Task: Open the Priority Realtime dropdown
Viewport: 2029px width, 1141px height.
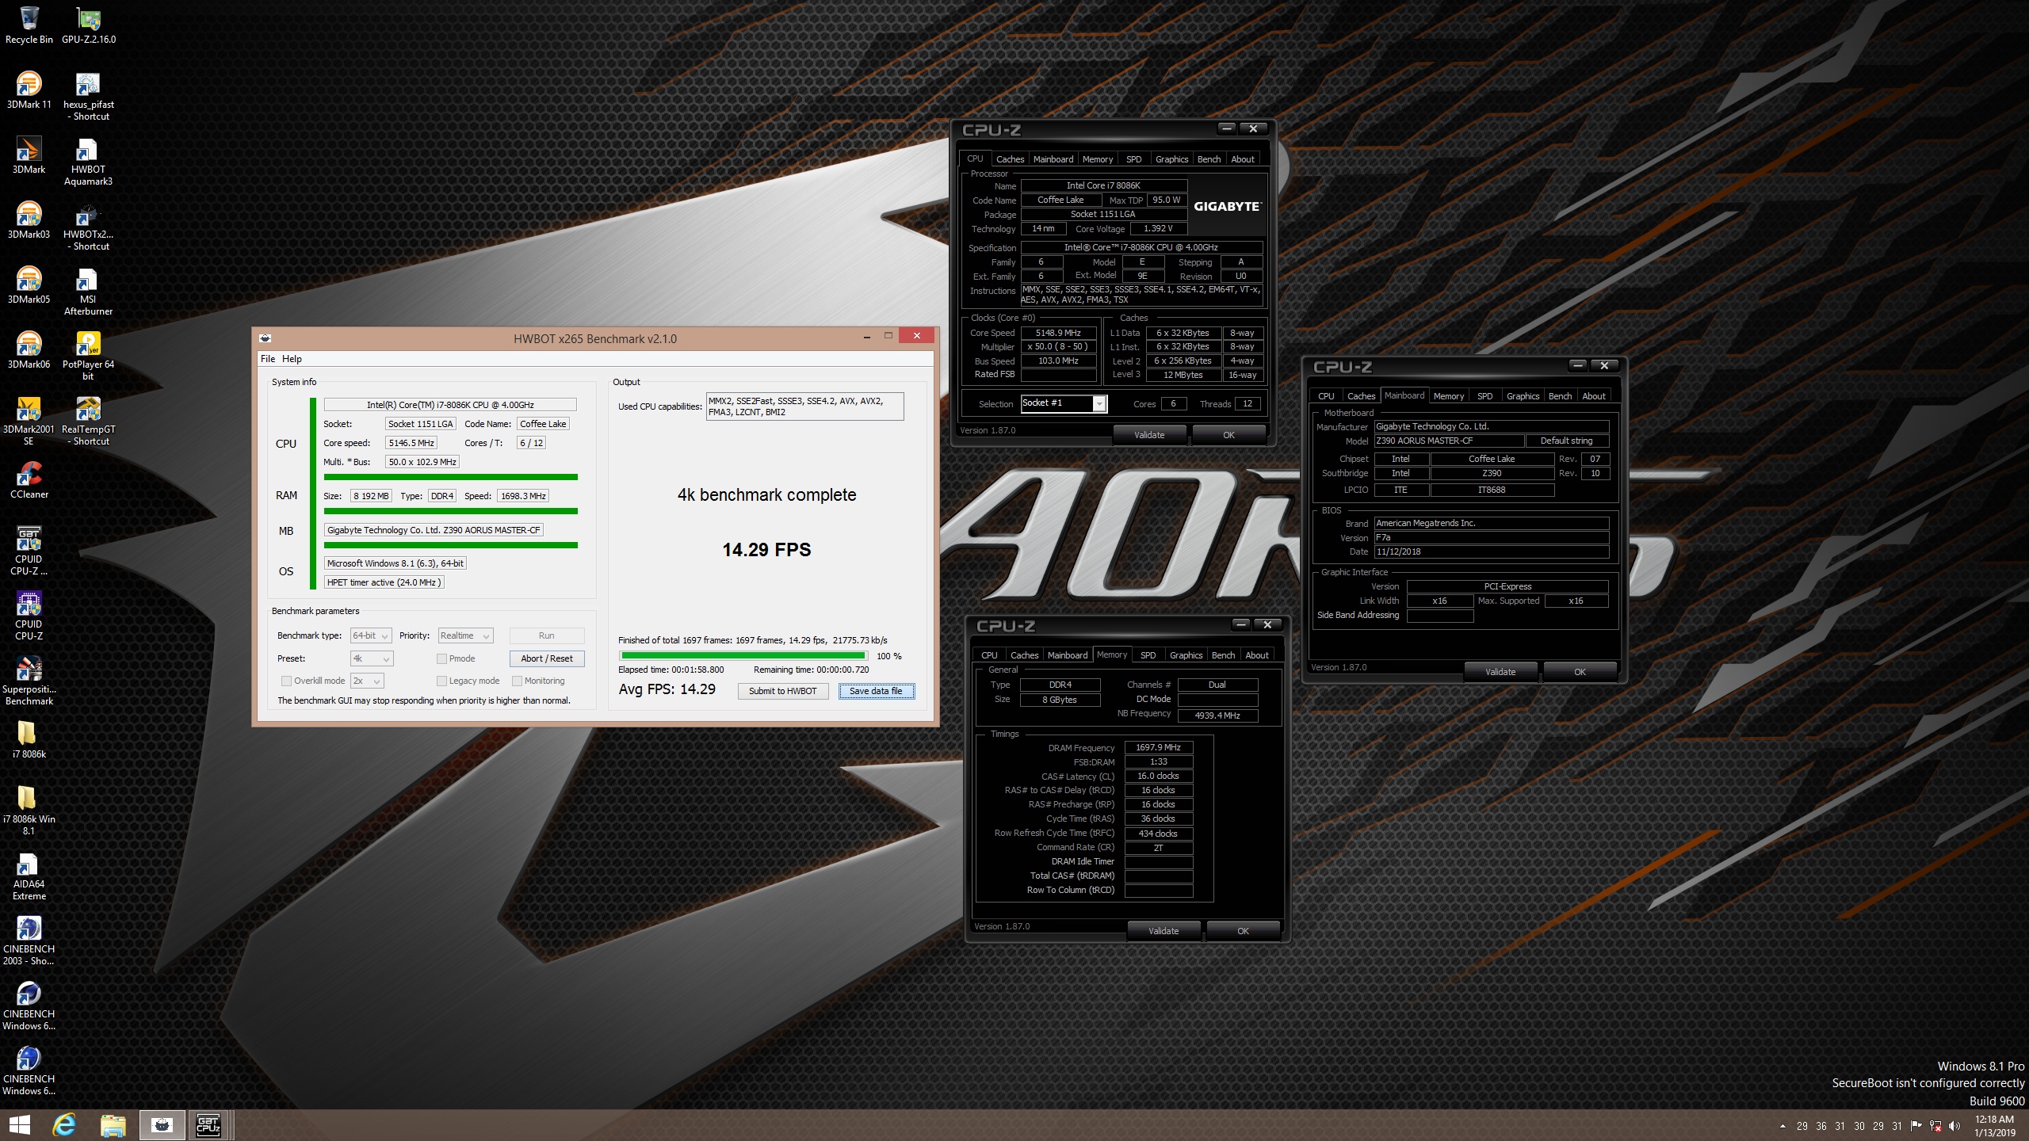Action: (465, 635)
